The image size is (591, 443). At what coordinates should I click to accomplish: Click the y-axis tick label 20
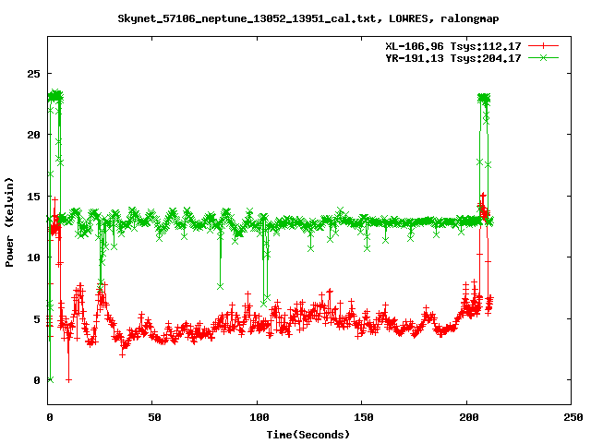point(33,135)
